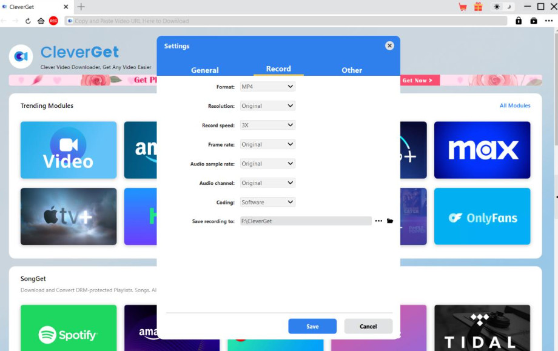This screenshot has height=351, width=558.
Task: Switch to dark theme moon icon
Action: coord(509,7)
